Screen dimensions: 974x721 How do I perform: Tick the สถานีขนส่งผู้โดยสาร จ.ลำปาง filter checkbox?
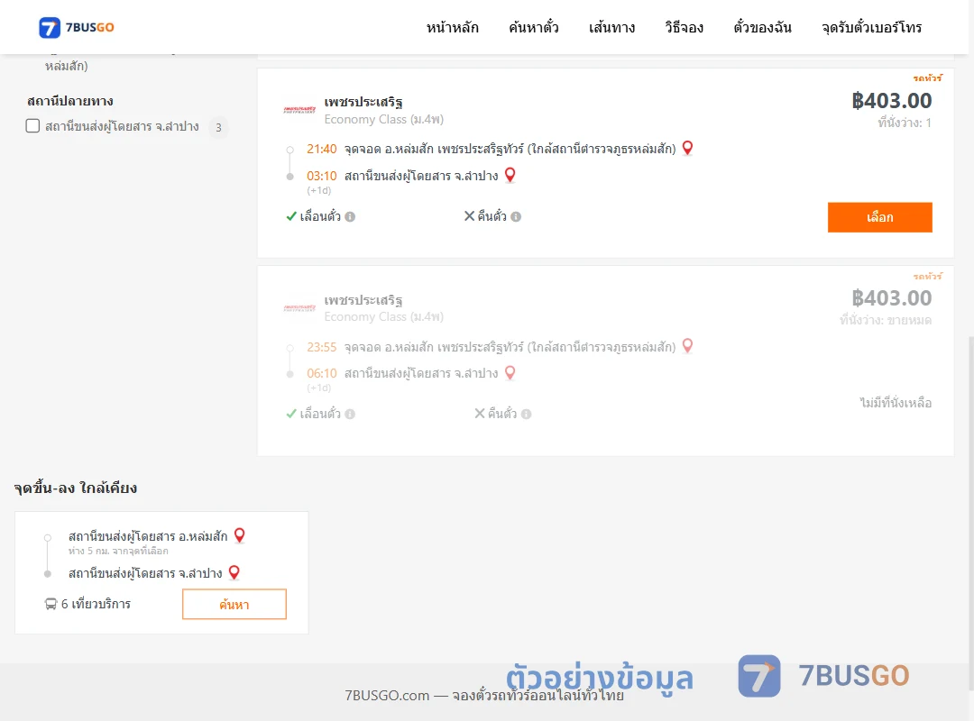click(32, 126)
